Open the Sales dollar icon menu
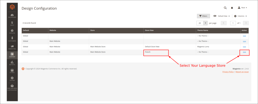 12,24
